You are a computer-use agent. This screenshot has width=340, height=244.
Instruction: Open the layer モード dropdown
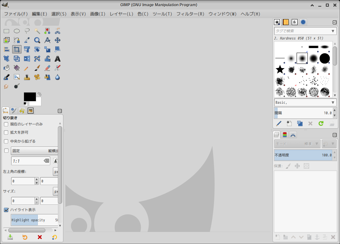(297, 144)
